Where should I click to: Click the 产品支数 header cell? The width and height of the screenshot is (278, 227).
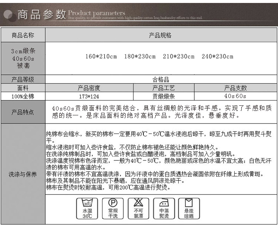coord(235,88)
